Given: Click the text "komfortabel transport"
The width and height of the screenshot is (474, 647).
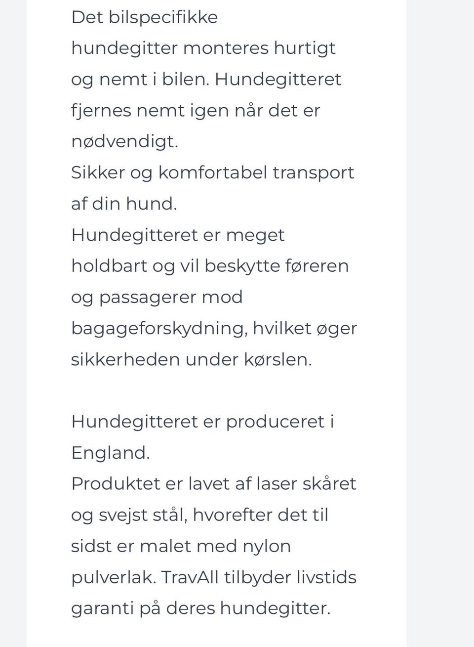Looking at the screenshot, I should point(256,173).
